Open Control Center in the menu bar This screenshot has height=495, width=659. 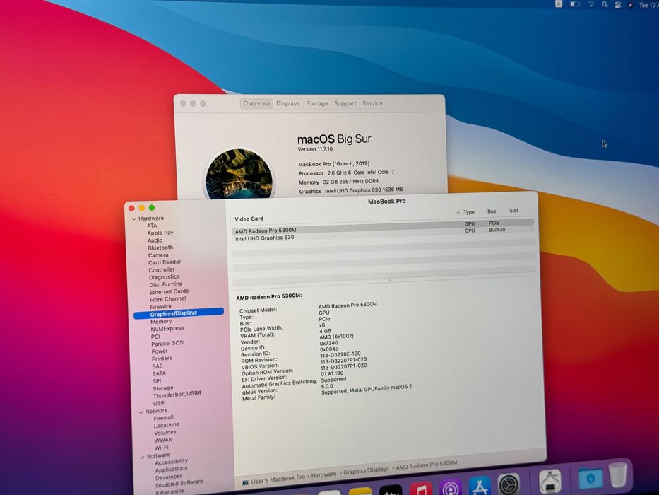pyautogui.click(x=617, y=5)
